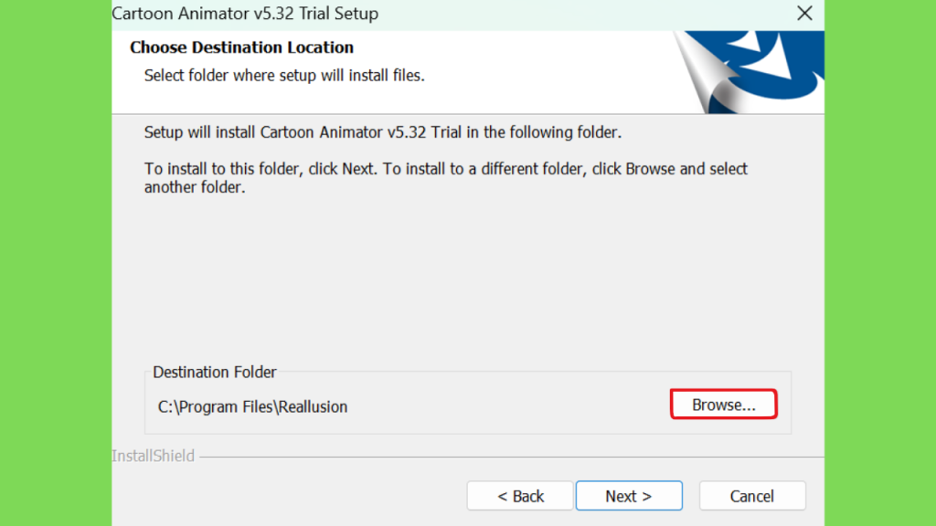Screen dimensions: 936x526
Task: Click the 'Setup will install Cartoon Animator' sentence
Action: (x=383, y=132)
